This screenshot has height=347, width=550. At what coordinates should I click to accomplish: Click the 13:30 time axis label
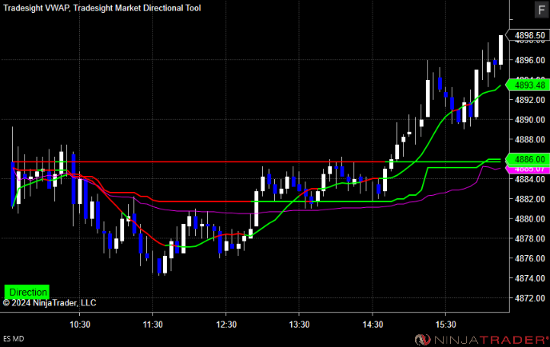(x=299, y=325)
